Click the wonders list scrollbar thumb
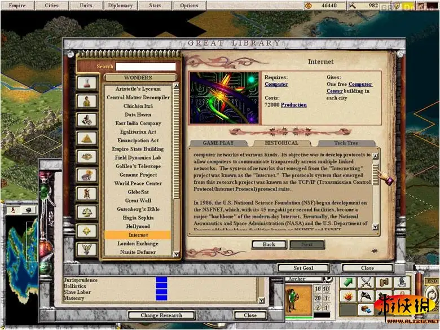Image resolution: width=440 pixels, height=330 pixels. 176,144
